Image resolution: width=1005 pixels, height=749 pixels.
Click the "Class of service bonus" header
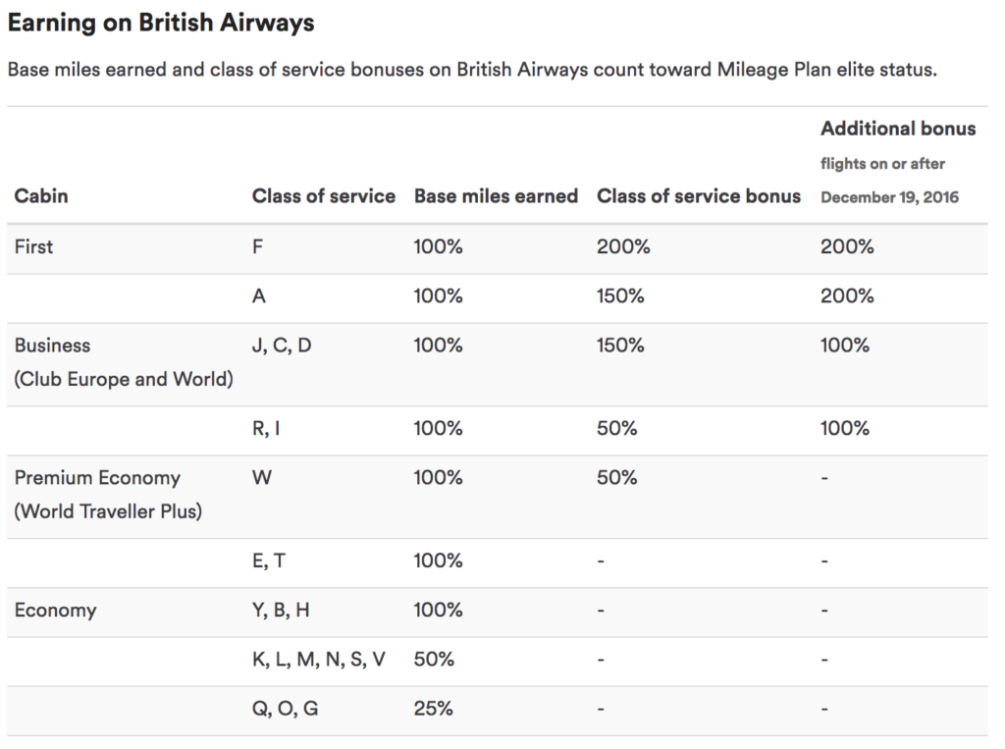point(699,195)
